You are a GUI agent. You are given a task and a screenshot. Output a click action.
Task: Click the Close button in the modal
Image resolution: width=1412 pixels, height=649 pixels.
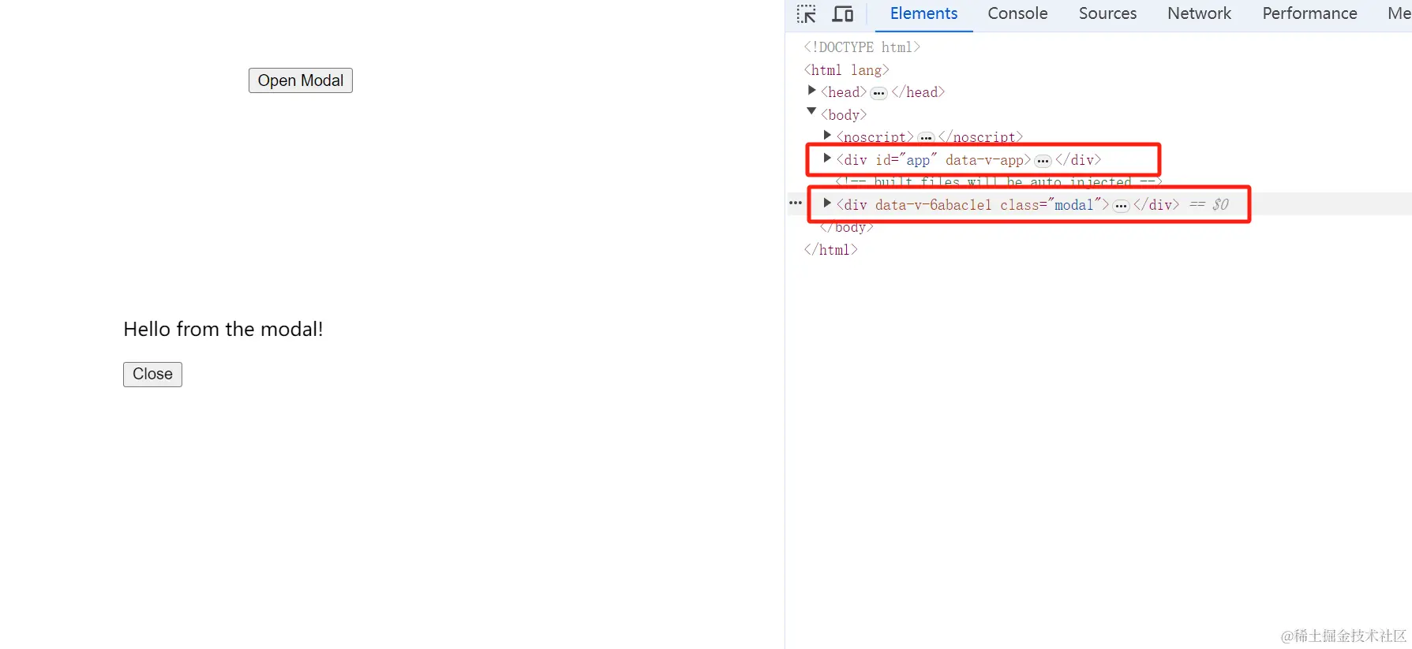[x=152, y=374]
